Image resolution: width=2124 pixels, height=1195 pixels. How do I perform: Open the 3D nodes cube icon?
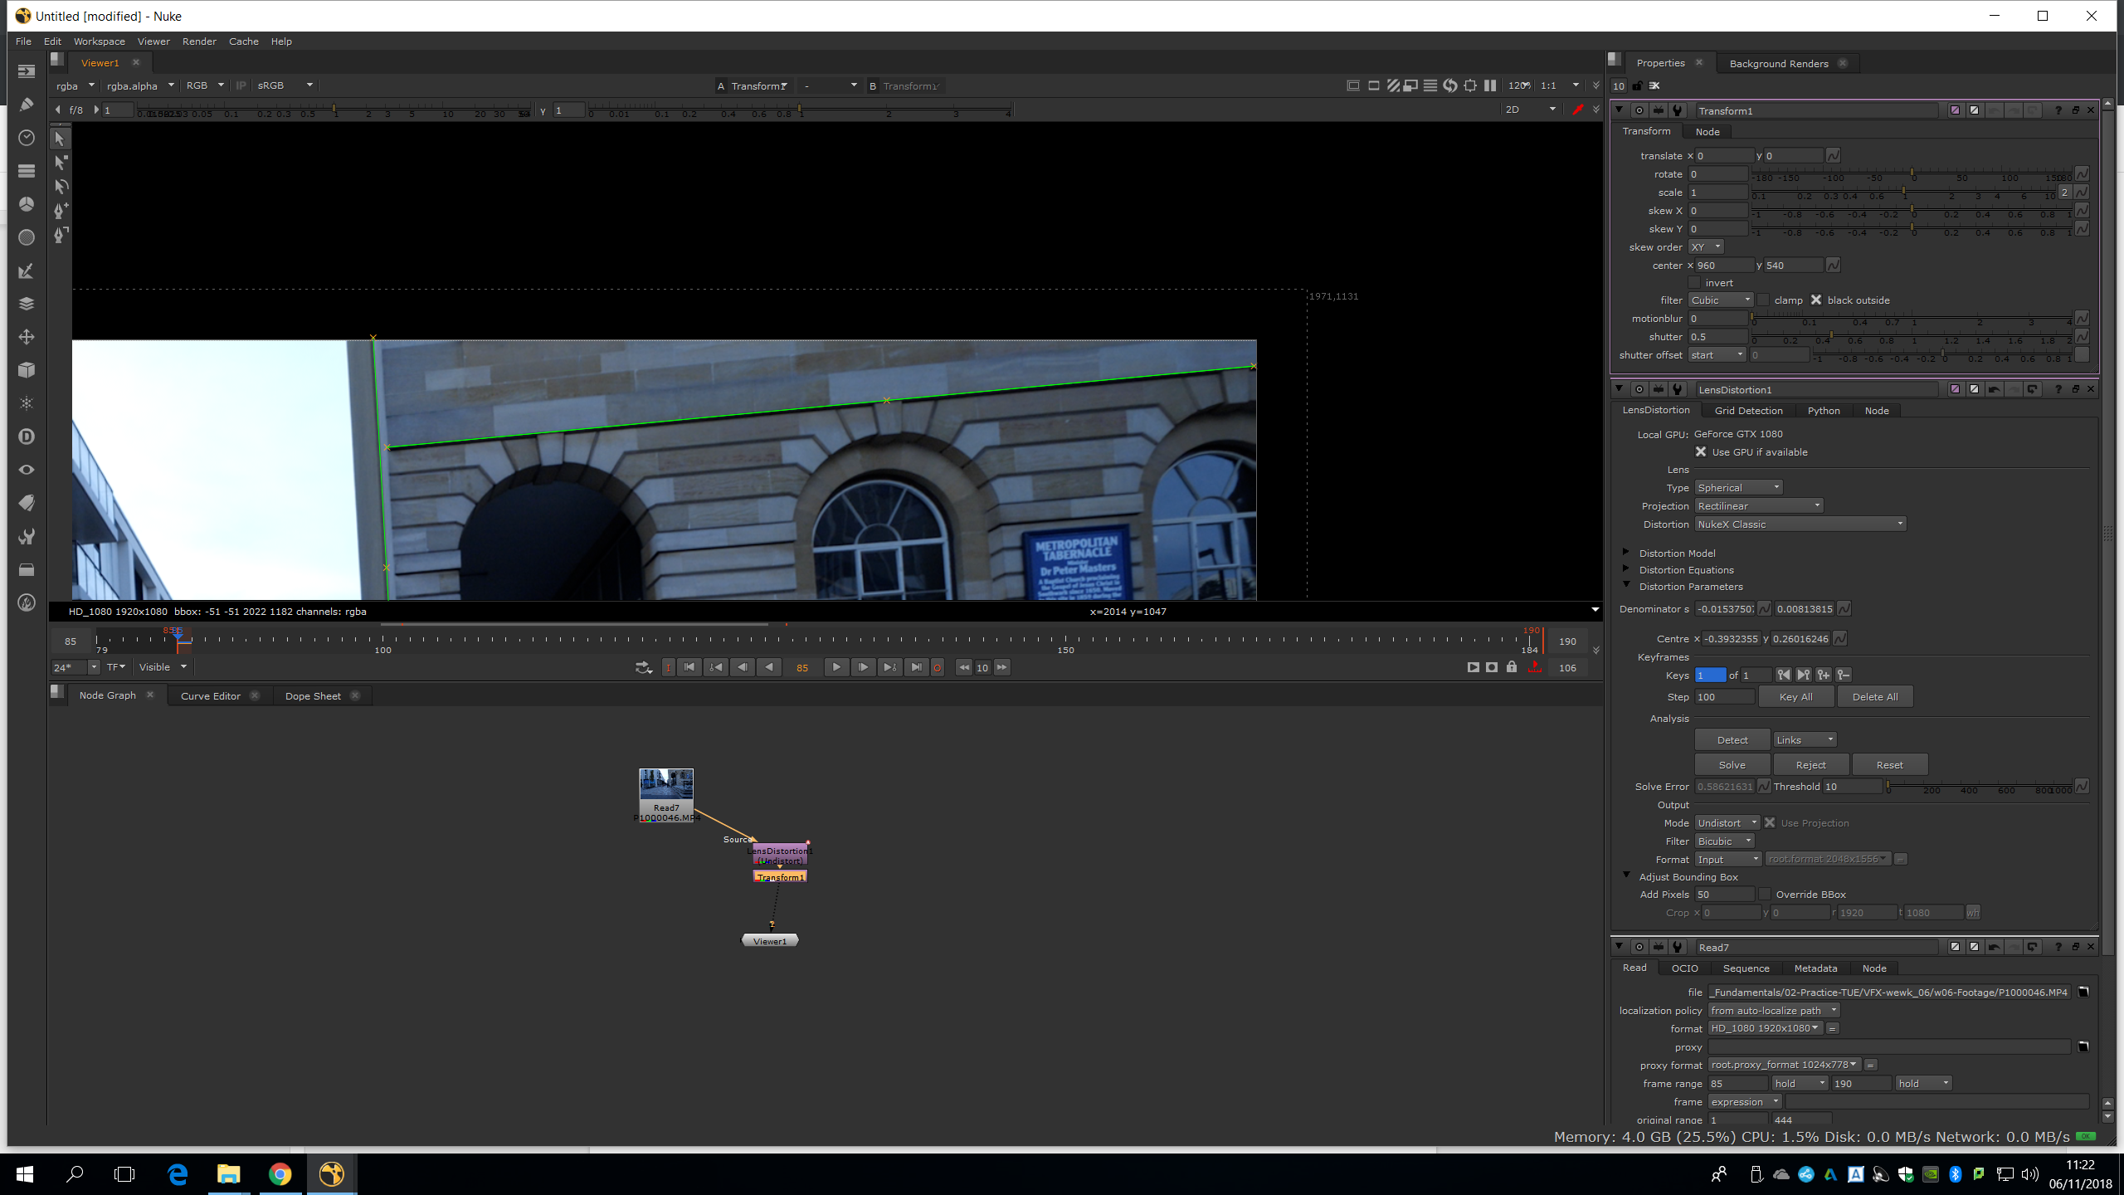27,370
